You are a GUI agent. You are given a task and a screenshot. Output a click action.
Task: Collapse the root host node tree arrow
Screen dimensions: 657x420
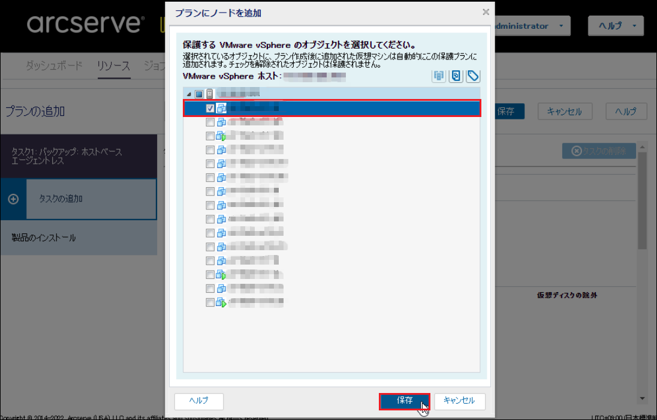pos(189,94)
